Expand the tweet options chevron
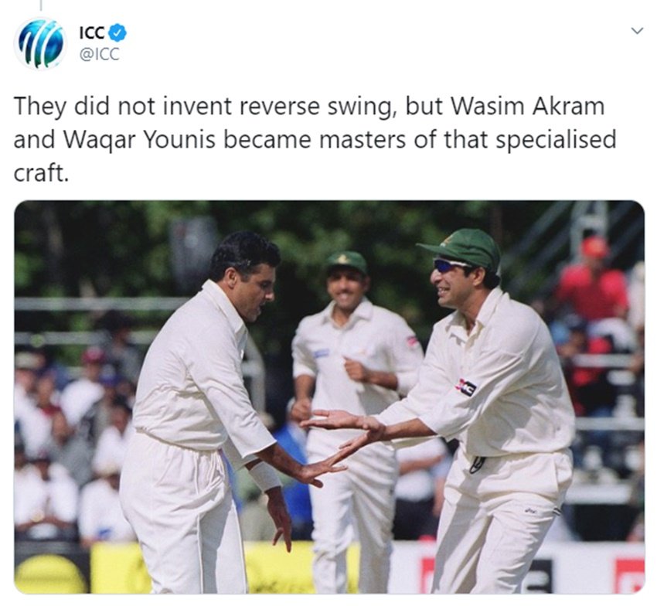The width and height of the screenshot is (657, 606). click(637, 31)
